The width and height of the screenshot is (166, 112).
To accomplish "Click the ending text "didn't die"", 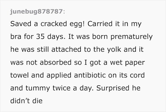I will (x=26, y=101).
